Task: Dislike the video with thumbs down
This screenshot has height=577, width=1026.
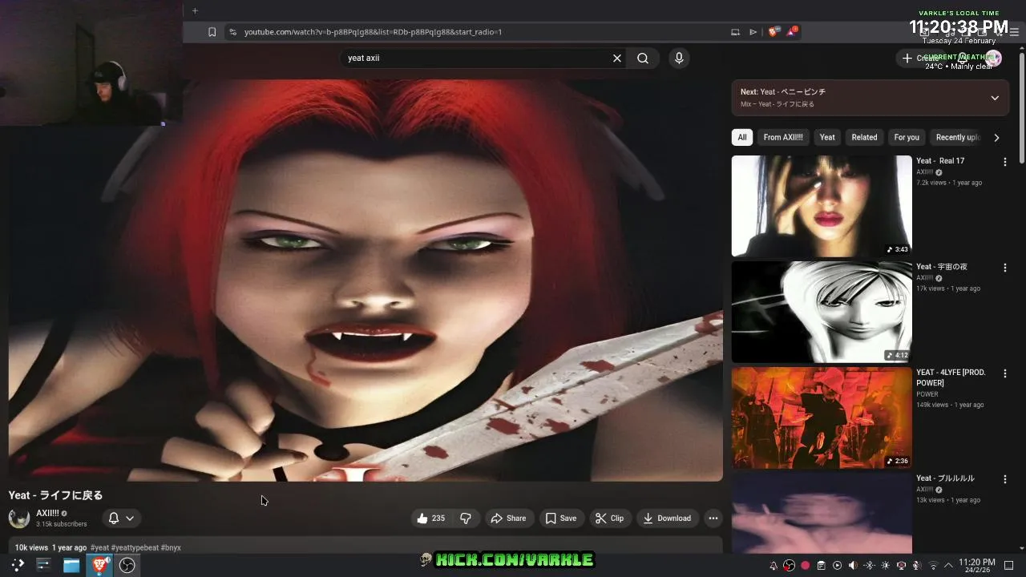Action: 466,518
